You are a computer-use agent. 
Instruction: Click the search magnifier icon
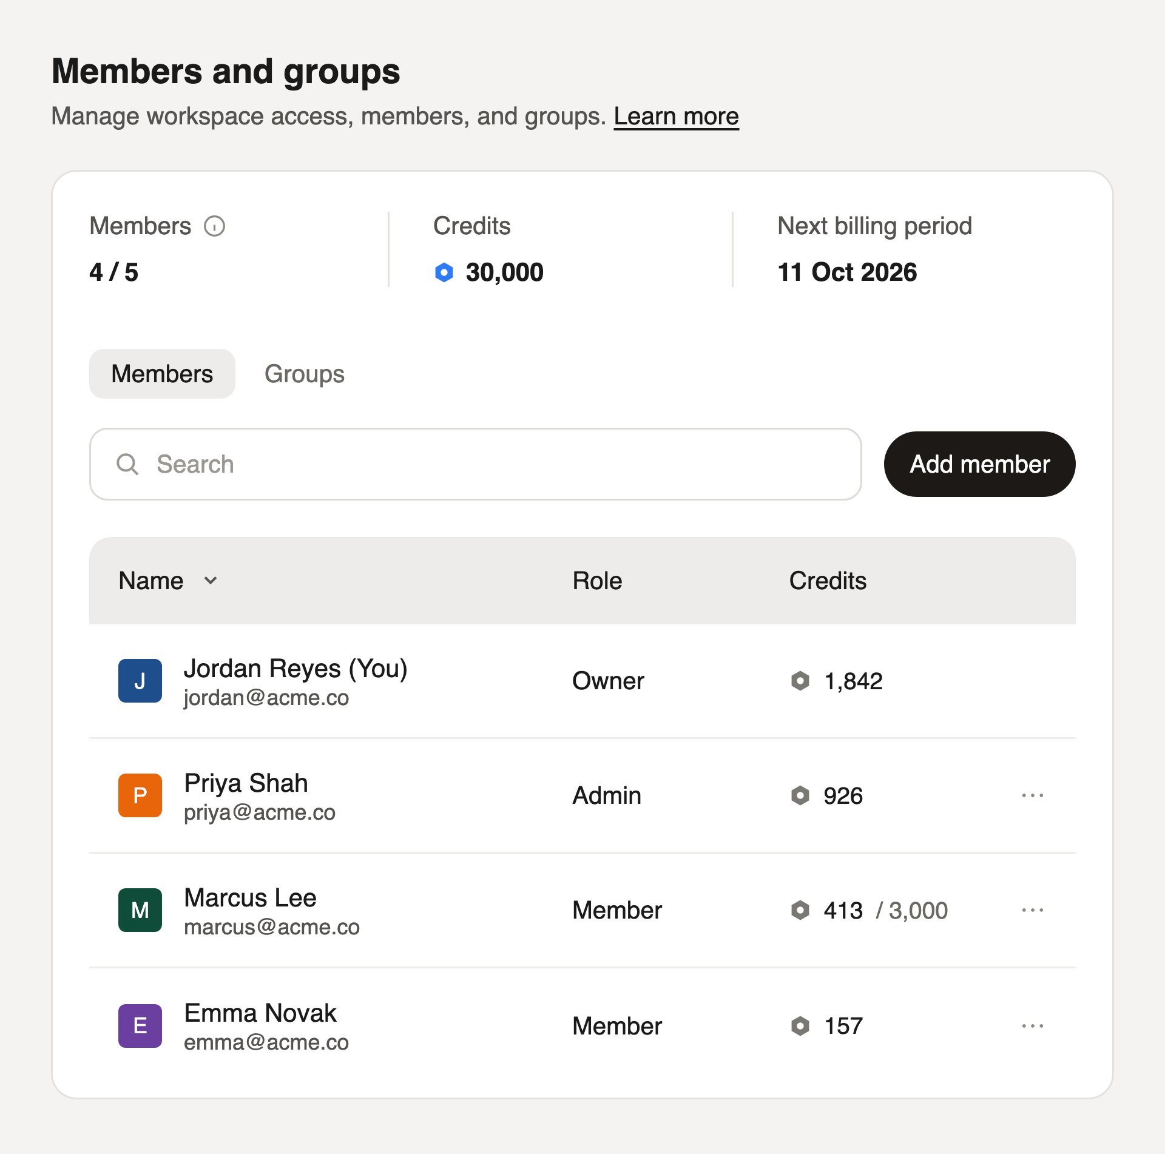[x=127, y=464]
